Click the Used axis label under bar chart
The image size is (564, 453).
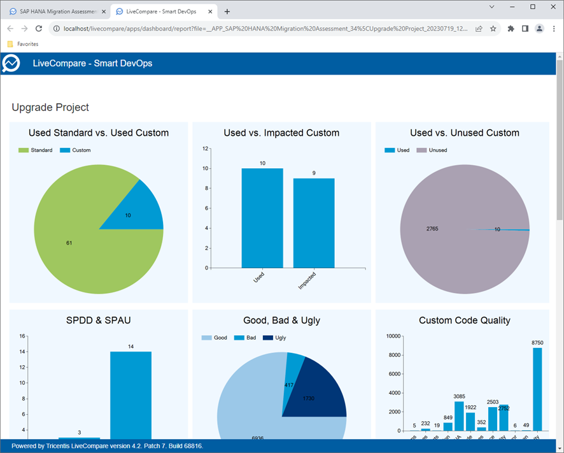click(x=259, y=277)
